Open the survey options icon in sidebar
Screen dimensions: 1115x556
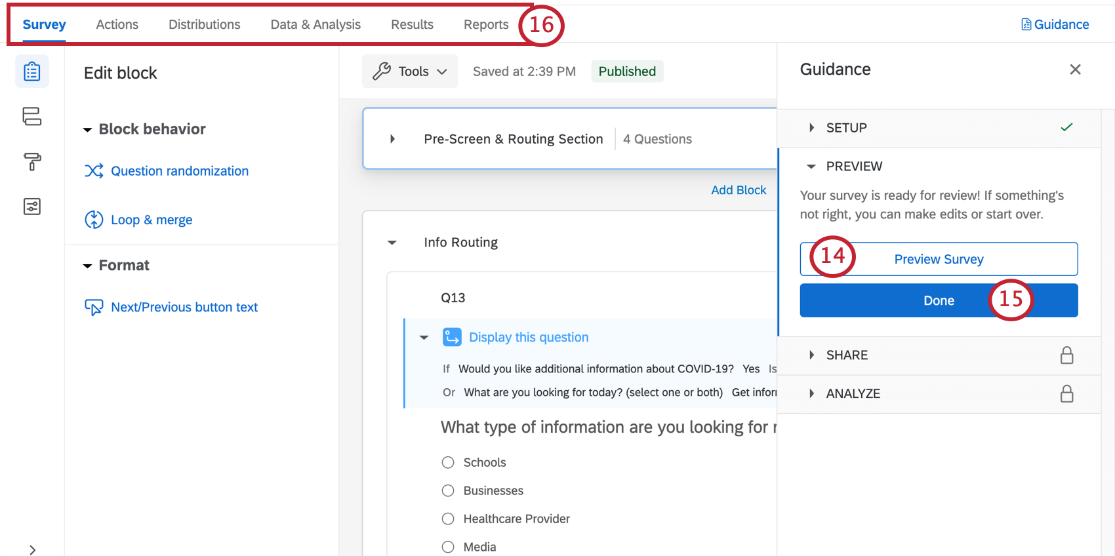click(x=31, y=207)
